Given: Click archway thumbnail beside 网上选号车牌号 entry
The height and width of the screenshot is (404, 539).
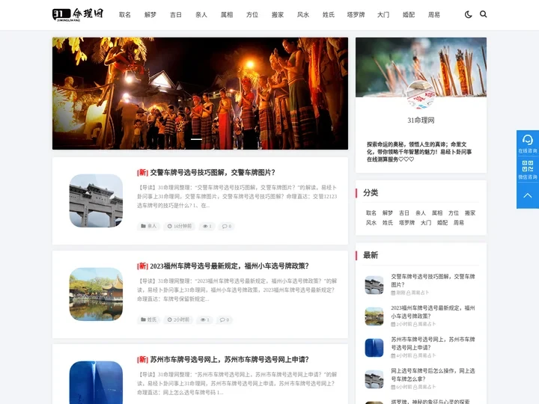Looking at the screenshot, I should pyautogui.click(x=374, y=379).
